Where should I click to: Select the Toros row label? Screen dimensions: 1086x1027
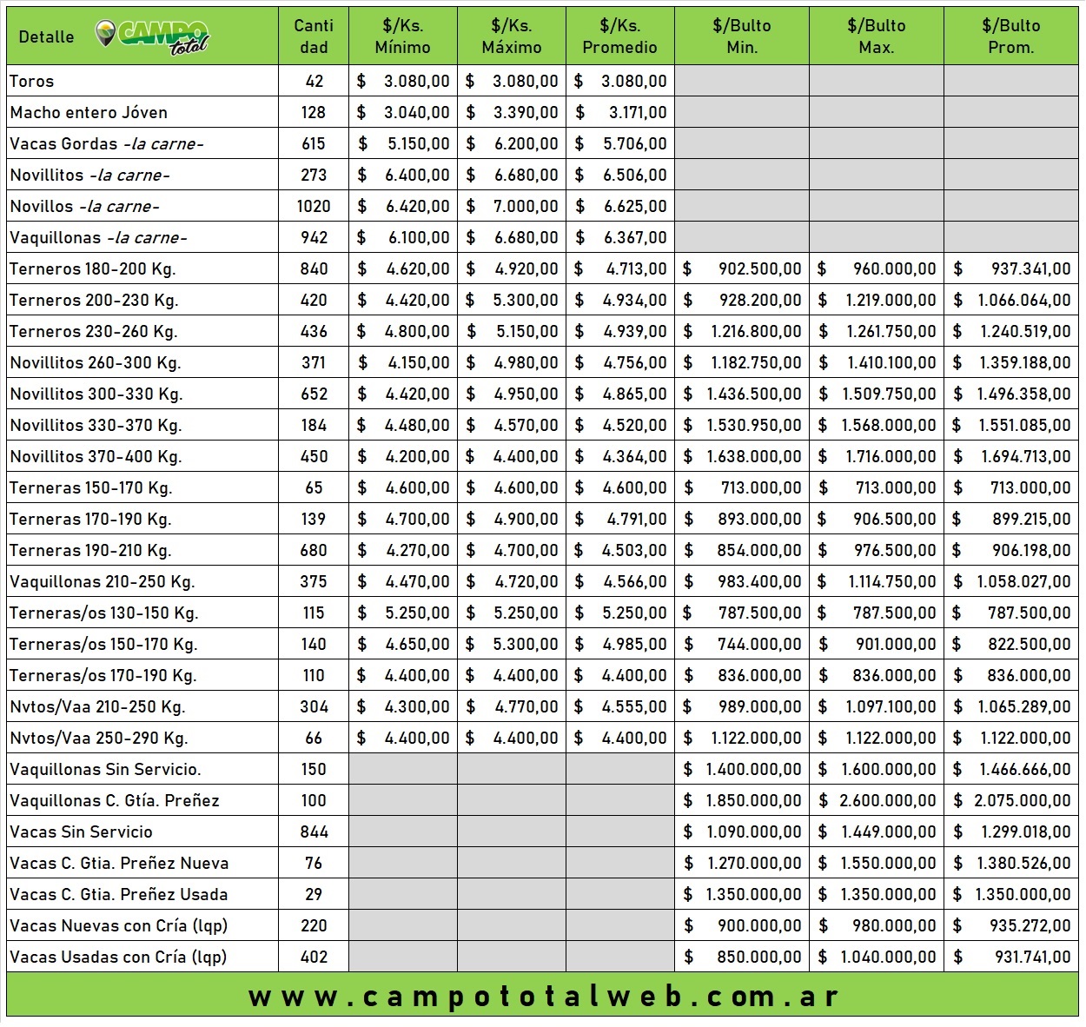click(32, 82)
